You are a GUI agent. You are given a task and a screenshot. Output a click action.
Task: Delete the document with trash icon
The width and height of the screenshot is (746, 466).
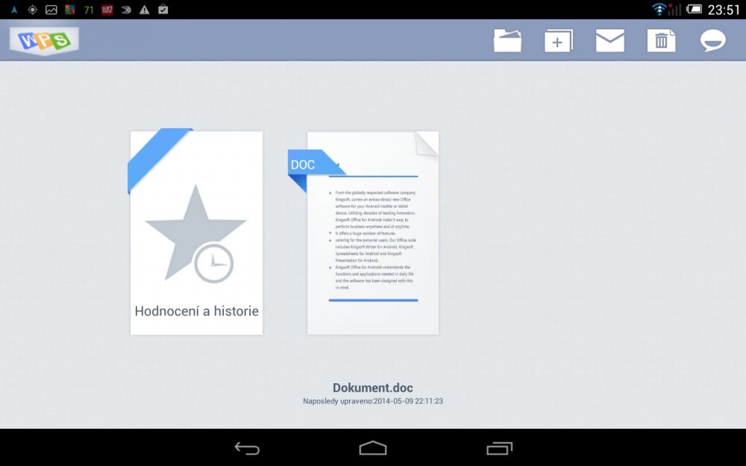[661, 40]
